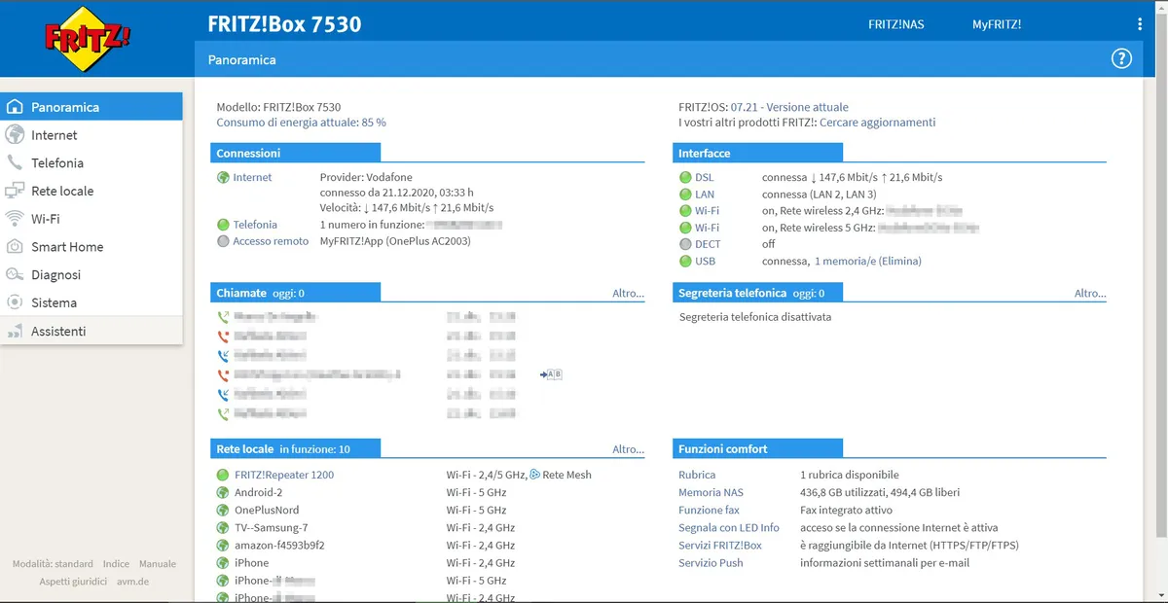Open the Wi-Fi 5 GHz interface link
Image resolution: width=1168 pixels, height=603 pixels.
[708, 228]
